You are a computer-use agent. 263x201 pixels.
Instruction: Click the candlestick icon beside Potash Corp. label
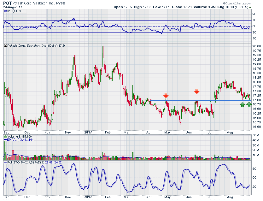pyautogui.click(x=5, y=45)
